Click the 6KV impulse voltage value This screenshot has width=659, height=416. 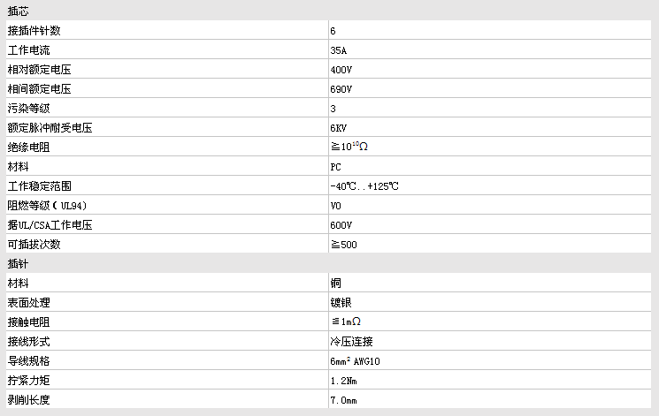pos(339,128)
